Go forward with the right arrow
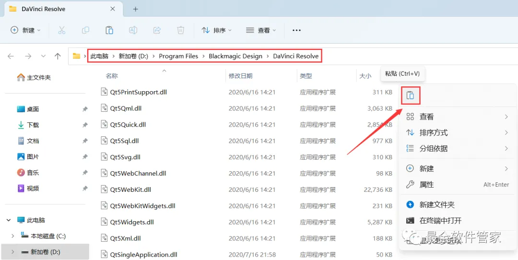518x260 pixels. [28, 56]
